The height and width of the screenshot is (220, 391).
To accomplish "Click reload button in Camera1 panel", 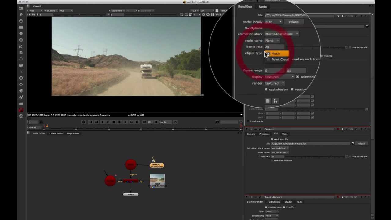I will [x=361, y=144].
